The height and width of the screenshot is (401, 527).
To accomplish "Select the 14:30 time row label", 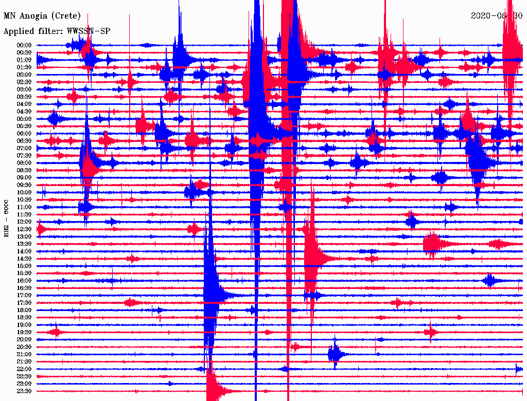I will click(24, 259).
